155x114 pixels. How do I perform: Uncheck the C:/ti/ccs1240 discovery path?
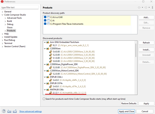45,17
